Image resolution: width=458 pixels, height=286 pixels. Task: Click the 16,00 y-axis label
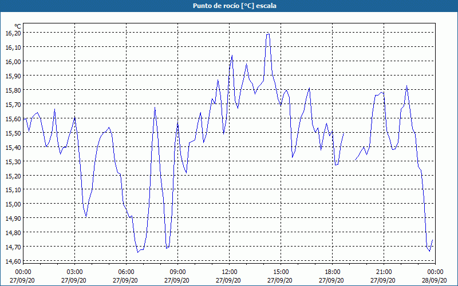click(x=13, y=62)
